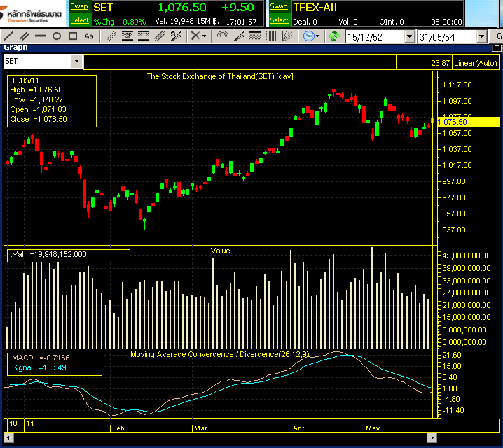Select the Aa text annotation tool
503x448 pixels.
pos(89,36)
